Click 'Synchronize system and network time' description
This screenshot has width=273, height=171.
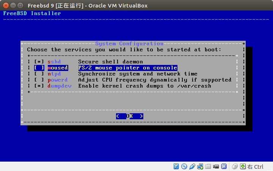point(138,74)
